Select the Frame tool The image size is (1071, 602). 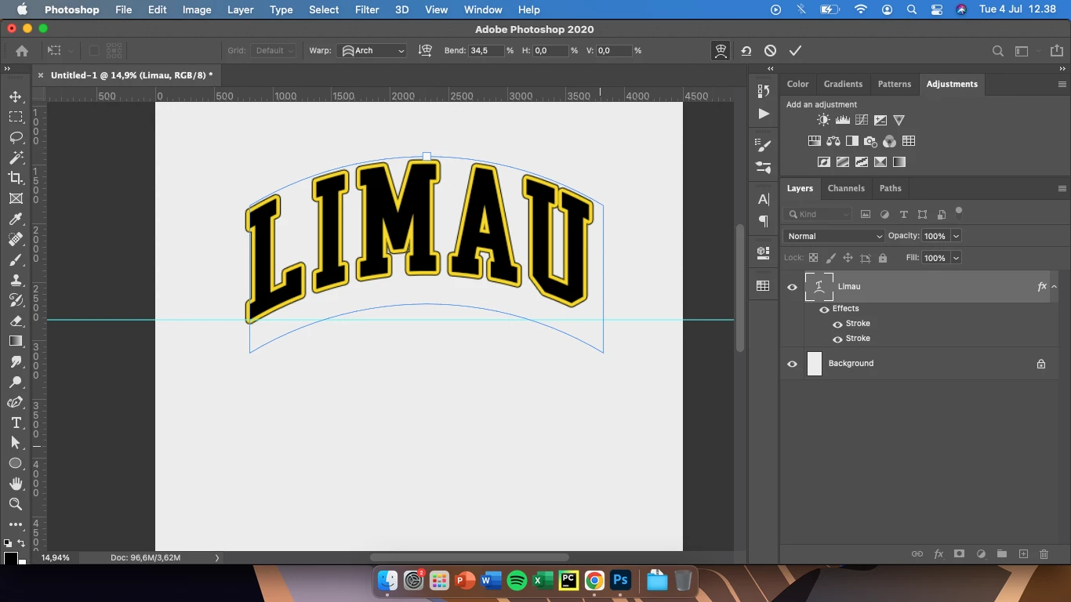(x=16, y=198)
